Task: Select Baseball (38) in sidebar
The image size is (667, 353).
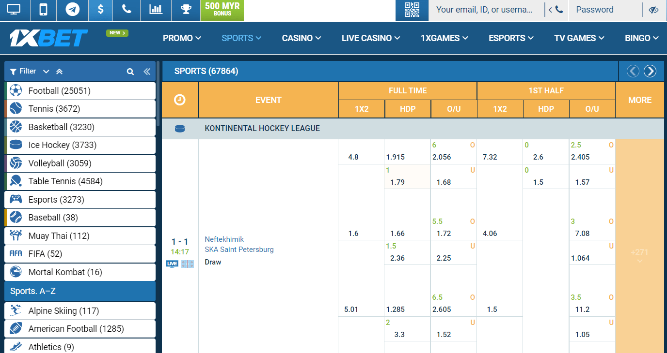Action: pyautogui.click(x=80, y=218)
